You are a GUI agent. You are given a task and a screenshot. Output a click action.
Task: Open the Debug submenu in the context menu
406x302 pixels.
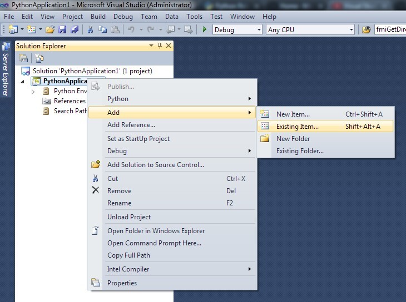tap(172, 151)
